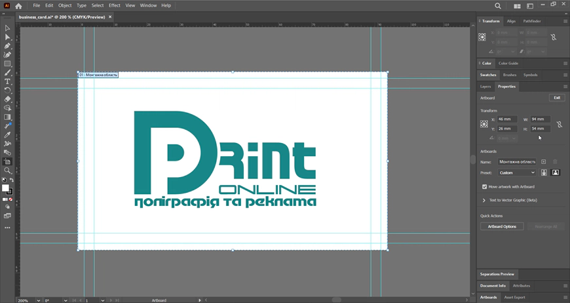
Task: Go to the Home screen
Action: coord(18,6)
